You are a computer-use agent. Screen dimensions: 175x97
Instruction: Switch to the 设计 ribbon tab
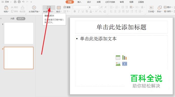tap(89, 2)
